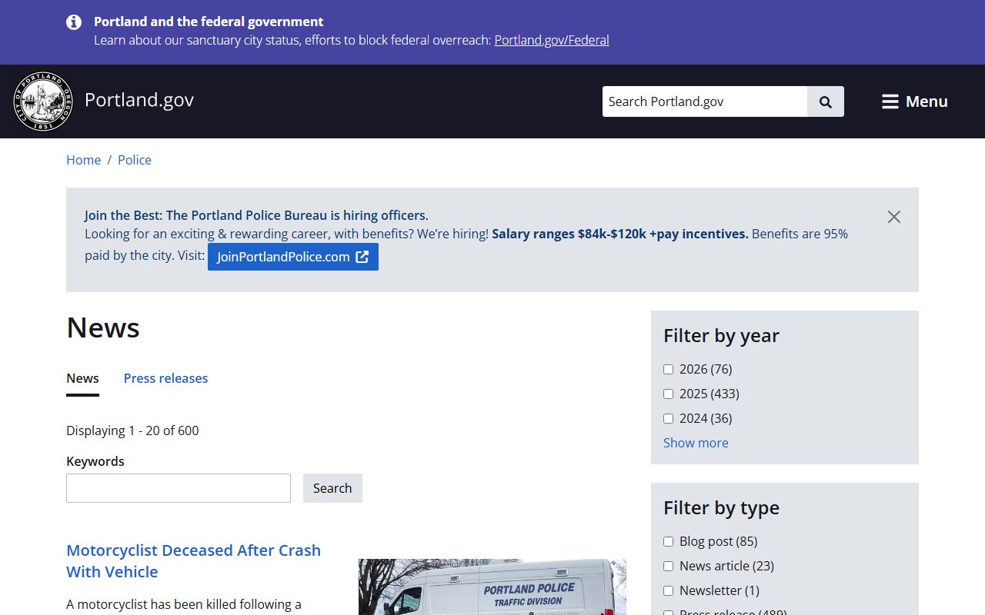The width and height of the screenshot is (985, 615).
Task: Dismiss the hiring announcement banner
Action: pos(893,217)
